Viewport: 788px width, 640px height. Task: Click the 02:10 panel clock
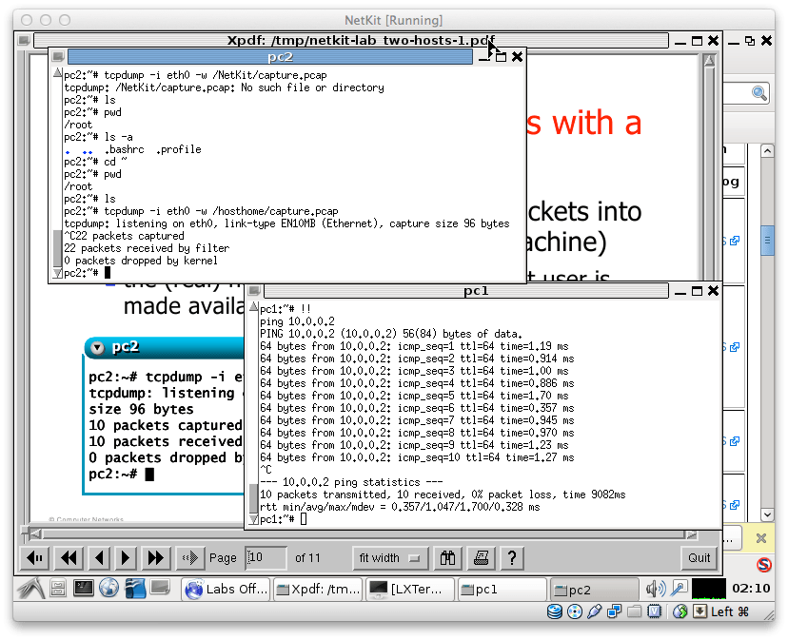pyautogui.click(x=751, y=589)
